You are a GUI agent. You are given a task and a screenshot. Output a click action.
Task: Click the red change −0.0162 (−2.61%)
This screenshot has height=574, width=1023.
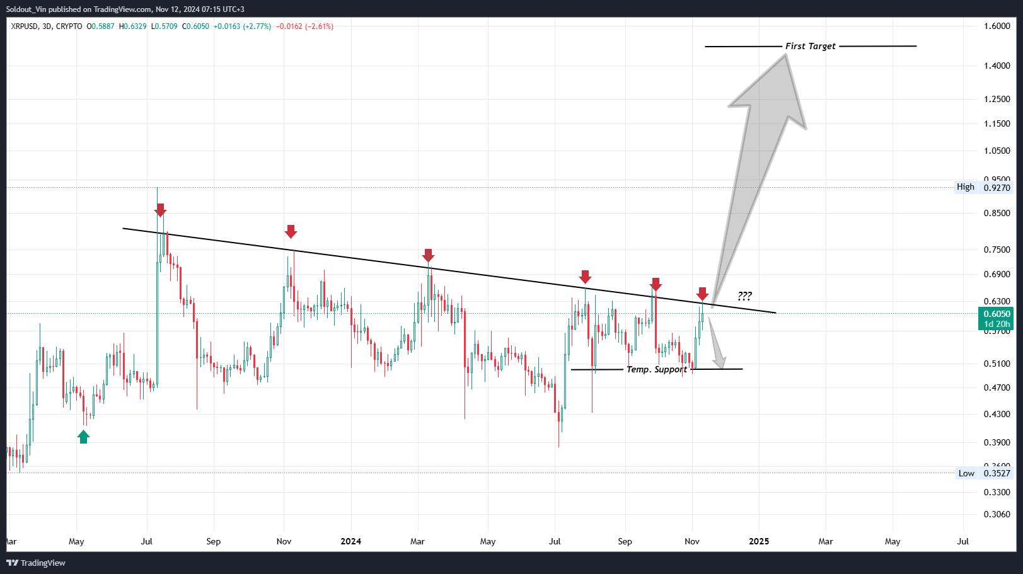click(305, 26)
